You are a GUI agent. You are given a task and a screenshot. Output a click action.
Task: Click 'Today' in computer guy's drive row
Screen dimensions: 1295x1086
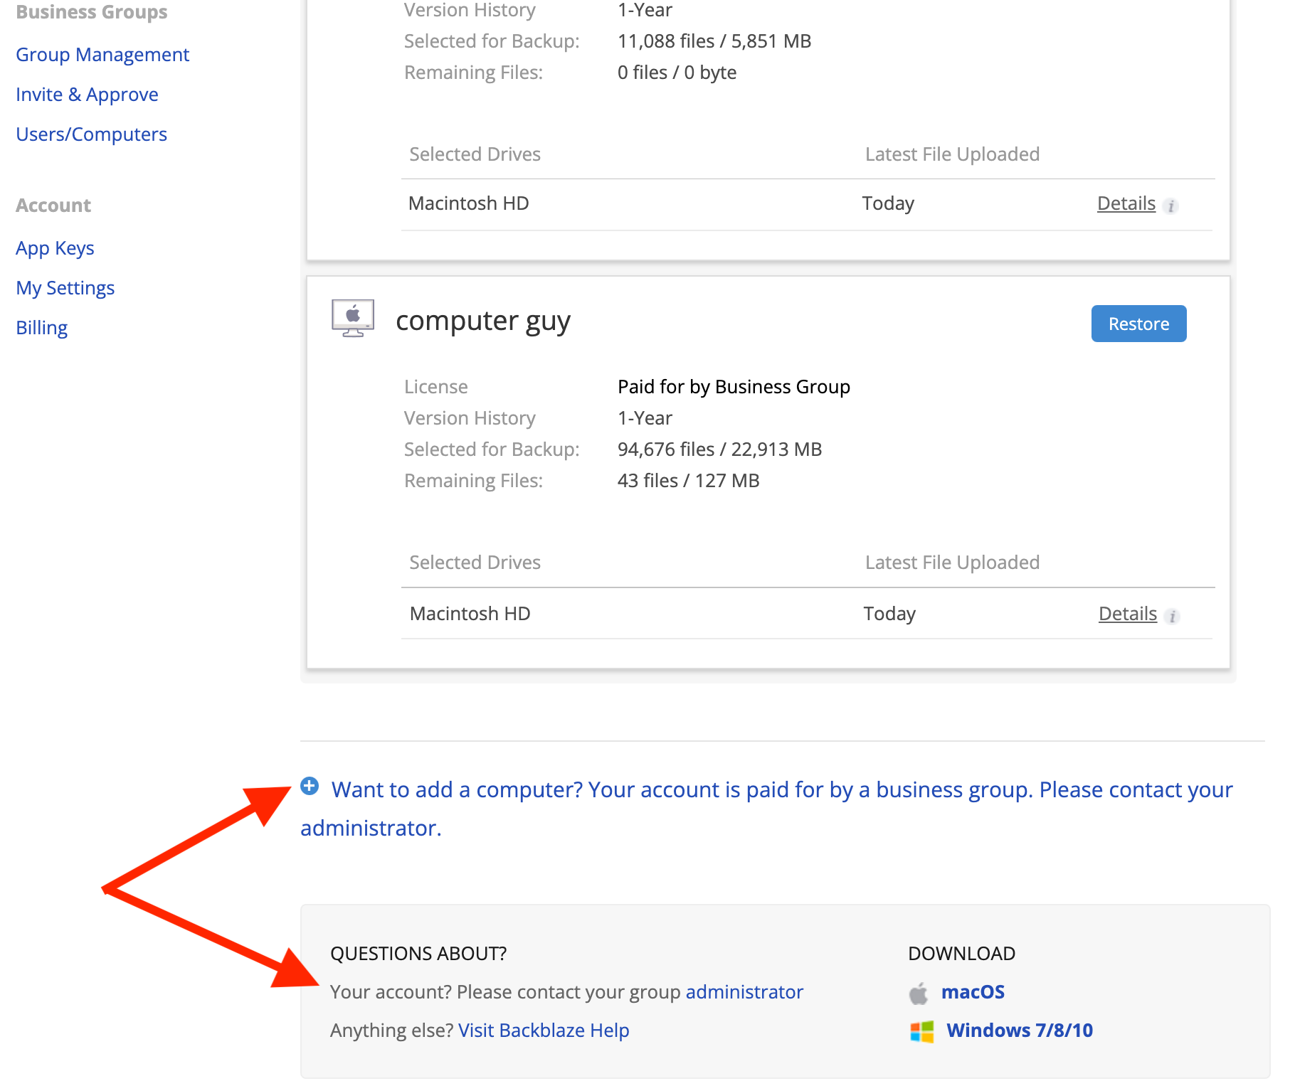tap(889, 613)
